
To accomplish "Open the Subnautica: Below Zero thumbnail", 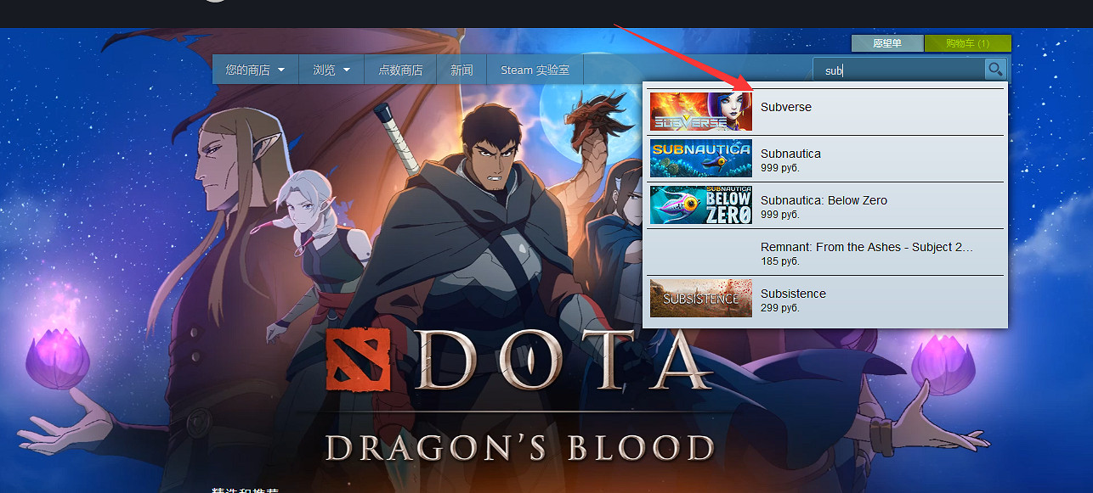I will [701, 205].
